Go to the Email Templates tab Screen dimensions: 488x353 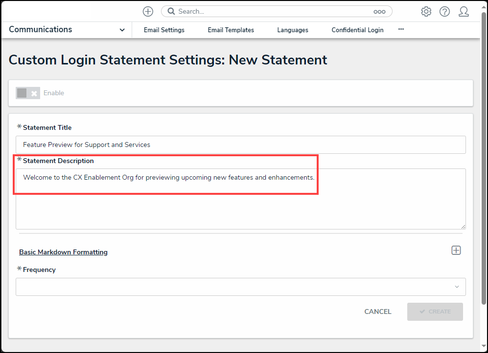(x=231, y=30)
